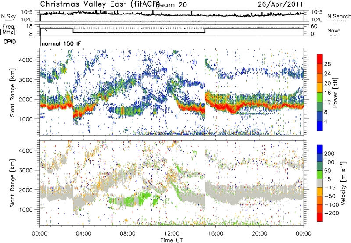Click the '04:00' time axis tick label

click(84, 234)
